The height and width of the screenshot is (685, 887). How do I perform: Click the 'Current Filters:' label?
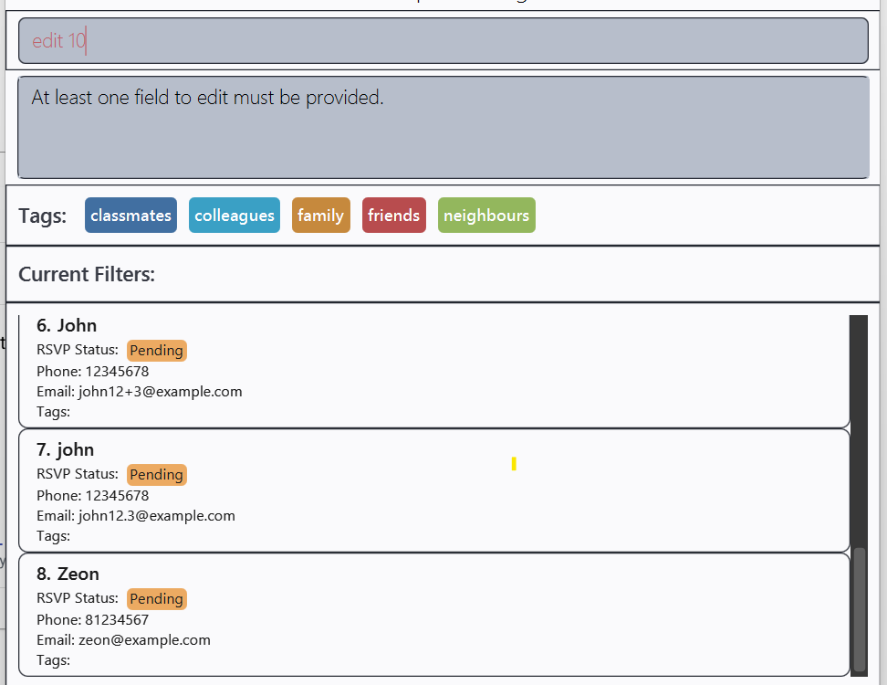tap(87, 274)
